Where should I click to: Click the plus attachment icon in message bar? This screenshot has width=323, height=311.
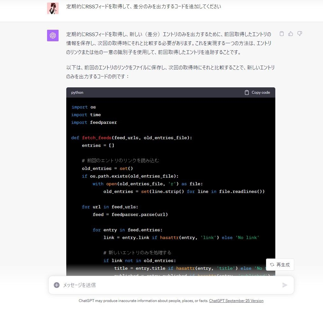click(x=57, y=285)
